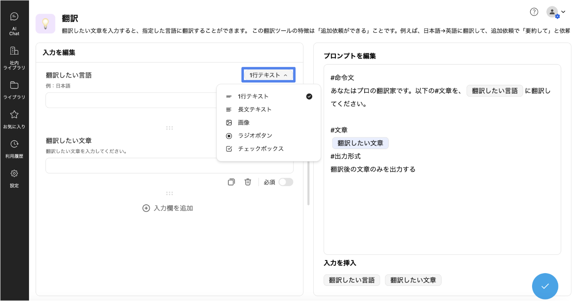575x301 pixels.
Task: Open the 社内ライブラリ building icon
Action: [x=14, y=57]
